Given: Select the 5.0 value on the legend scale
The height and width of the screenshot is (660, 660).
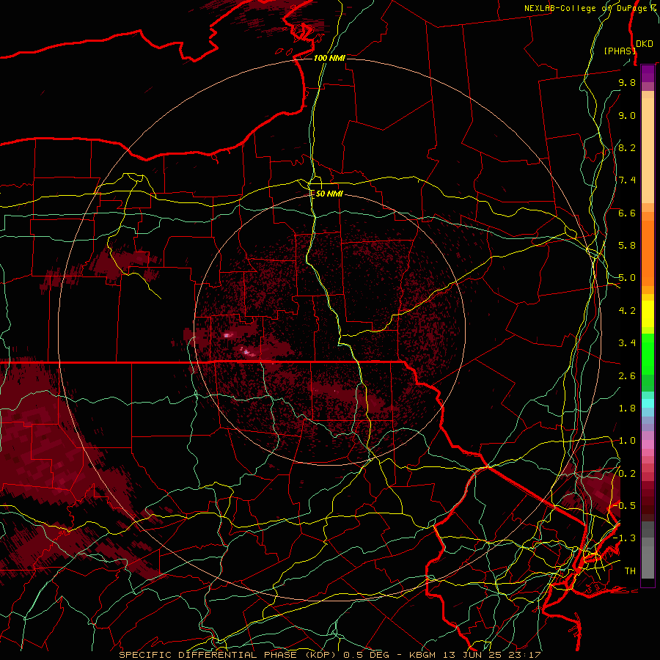Looking at the screenshot, I should 627,278.
